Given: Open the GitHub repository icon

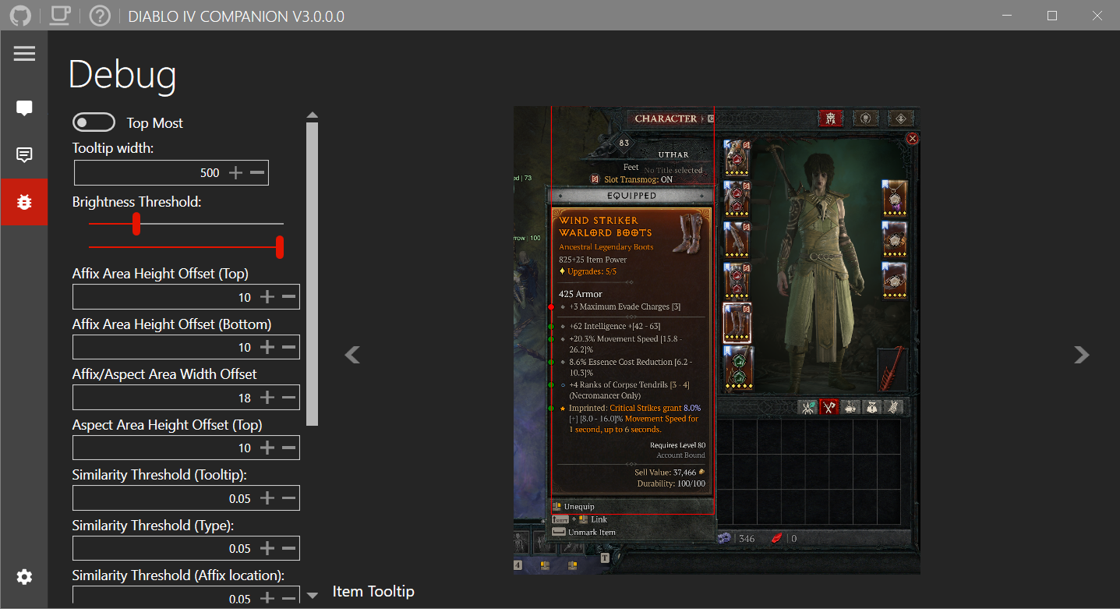Looking at the screenshot, I should click(20, 16).
